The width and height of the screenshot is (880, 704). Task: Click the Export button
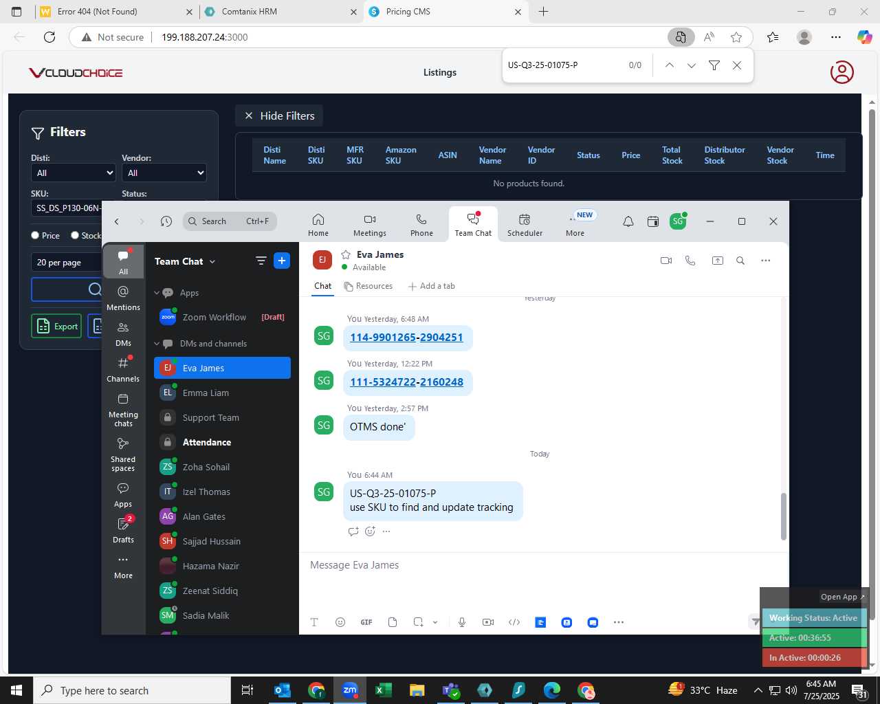tap(56, 327)
